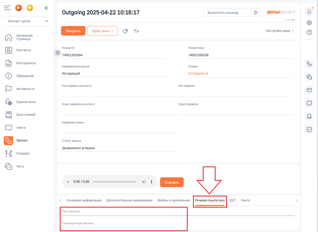Open Активности section
The height and width of the screenshot is (232, 318).
25,89
